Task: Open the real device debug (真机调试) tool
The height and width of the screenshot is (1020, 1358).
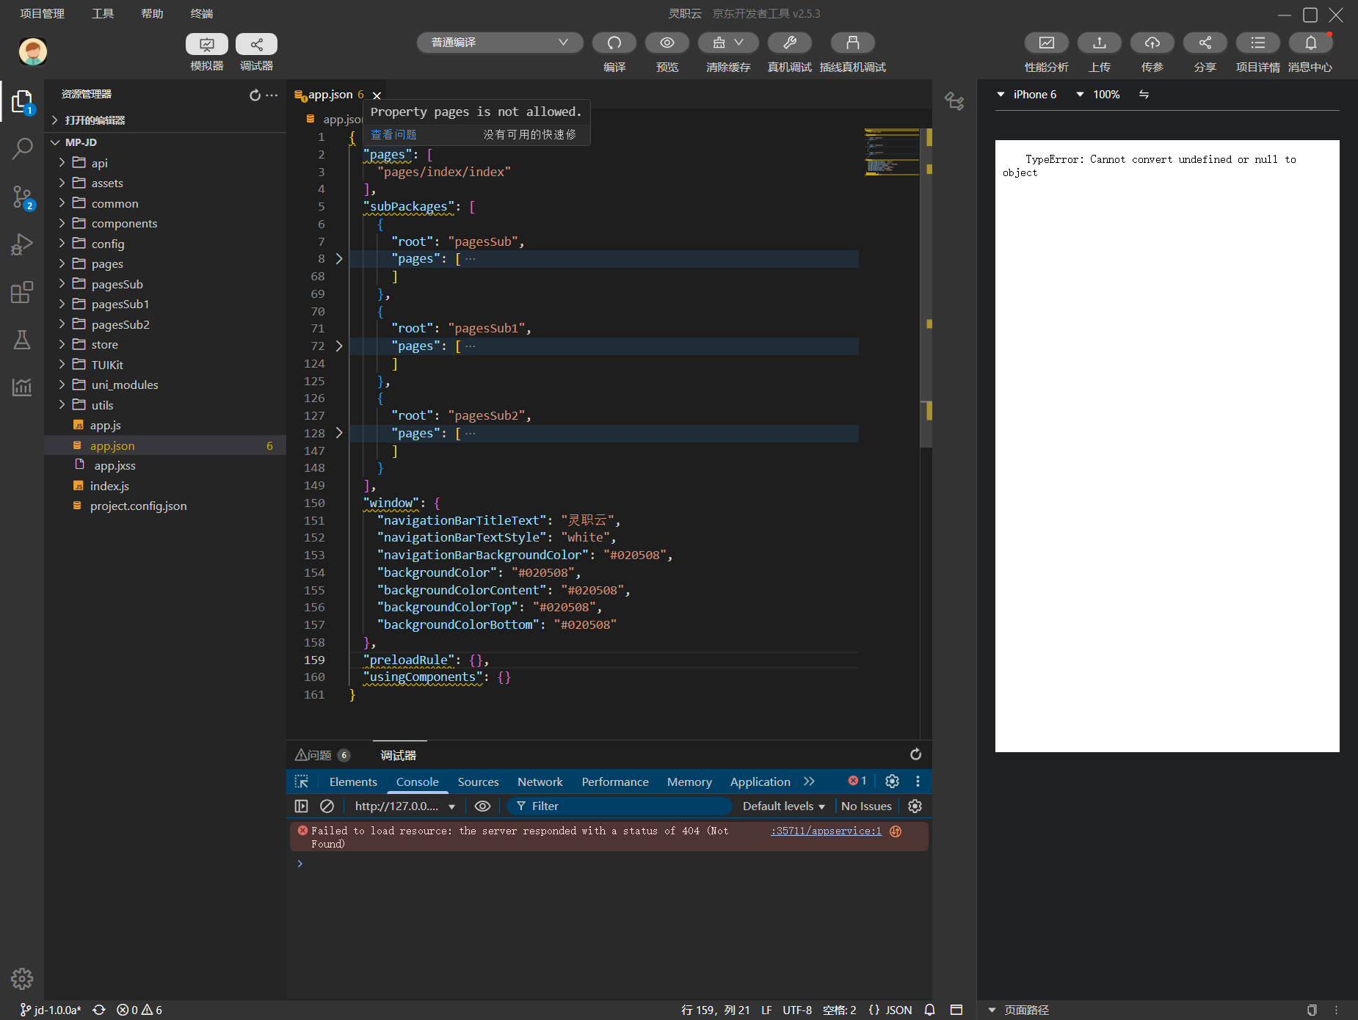Action: click(x=789, y=43)
